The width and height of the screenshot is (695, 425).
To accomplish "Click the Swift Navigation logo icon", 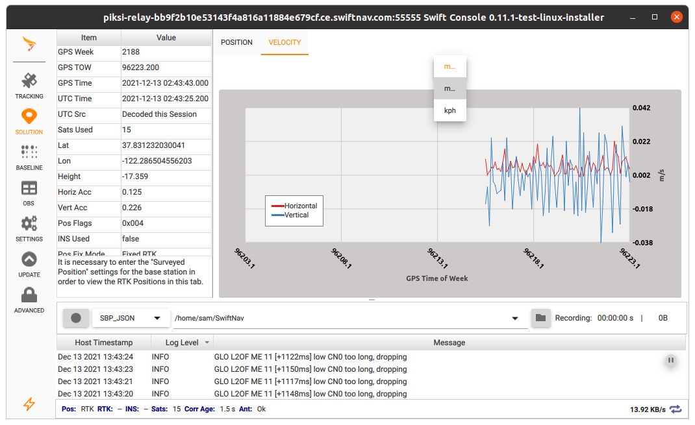I will 29,44.
